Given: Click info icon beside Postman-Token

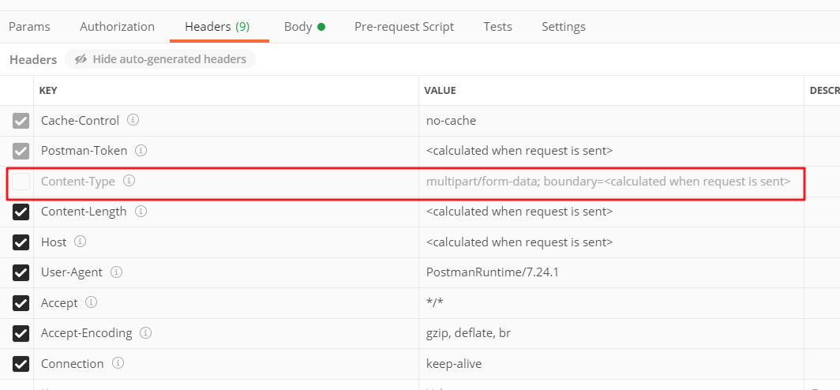Looking at the screenshot, I should 141,151.
